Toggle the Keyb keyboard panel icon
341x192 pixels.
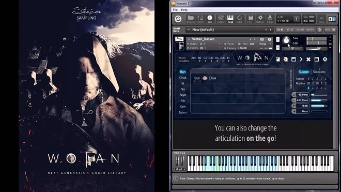point(230,19)
